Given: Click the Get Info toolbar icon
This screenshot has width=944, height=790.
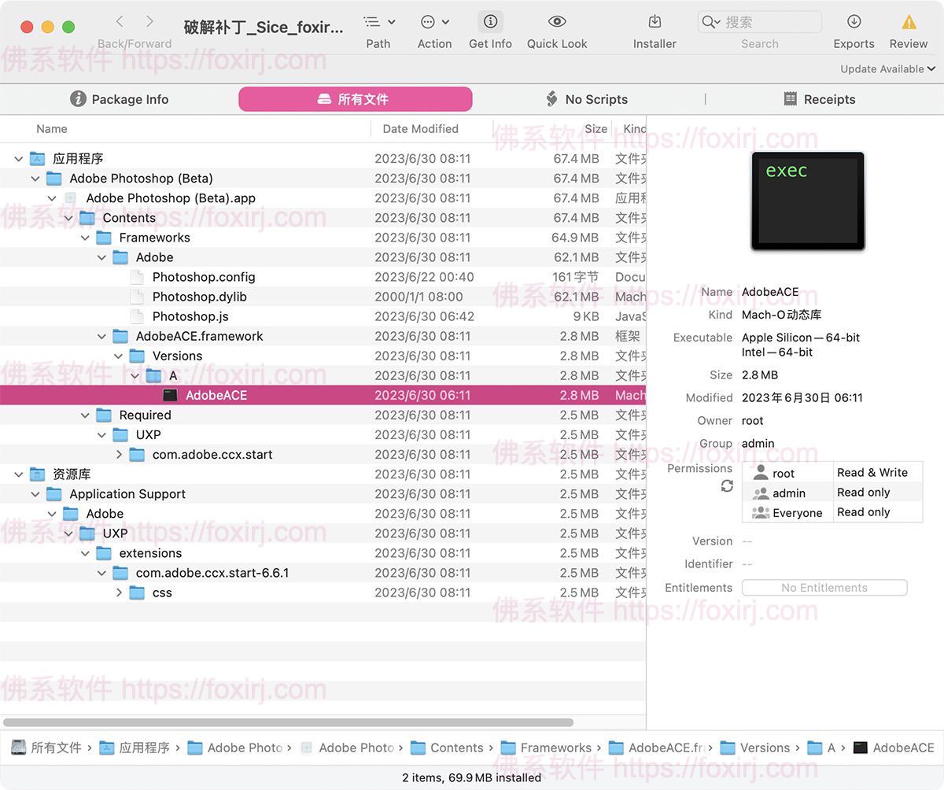Looking at the screenshot, I should click(x=490, y=24).
